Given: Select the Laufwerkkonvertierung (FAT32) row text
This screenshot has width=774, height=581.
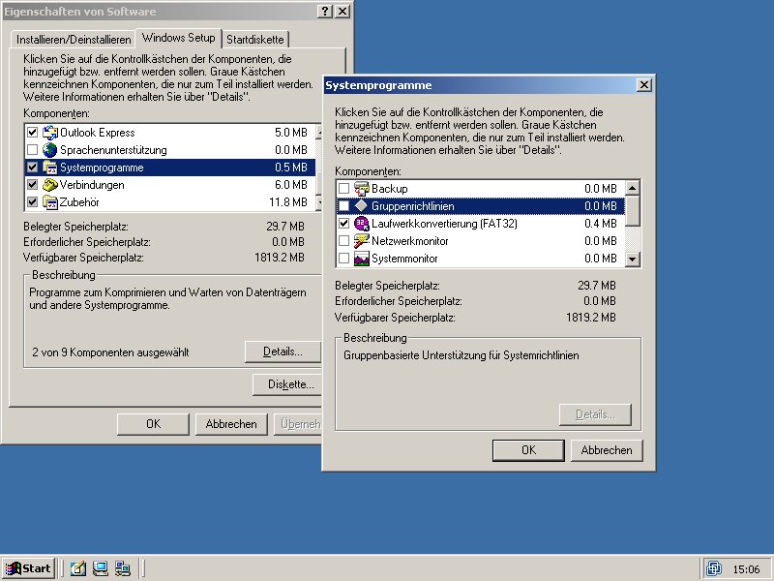Looking at the screenshot, I should [x=444, y=224].
